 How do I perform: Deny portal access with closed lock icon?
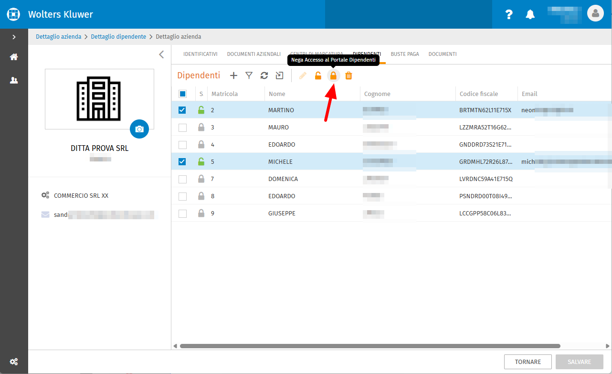pyautogui.click(x=333, y=75)
